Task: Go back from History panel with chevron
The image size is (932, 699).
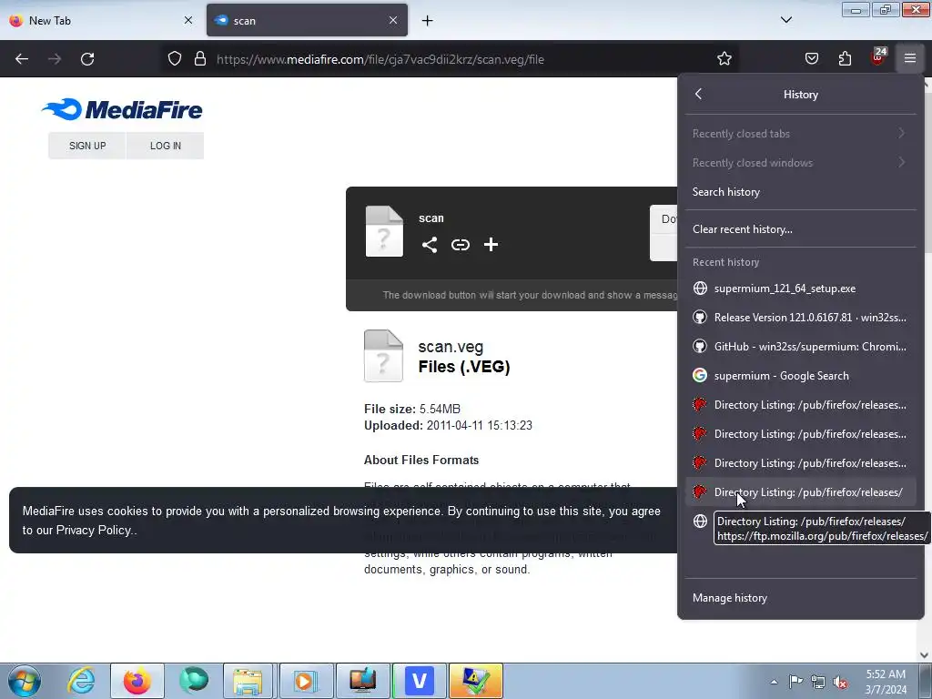Action: 698,94
